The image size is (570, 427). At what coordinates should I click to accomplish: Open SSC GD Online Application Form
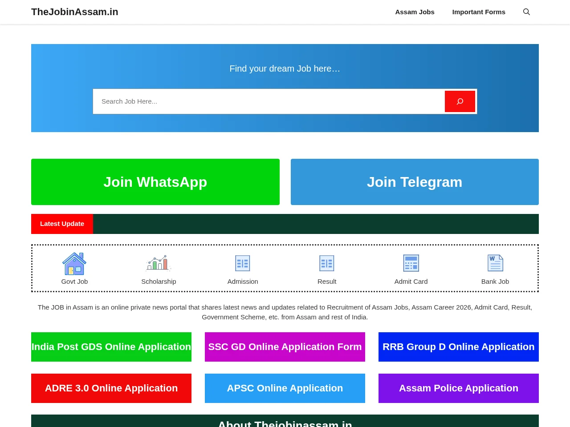click(x=285, y=347)
